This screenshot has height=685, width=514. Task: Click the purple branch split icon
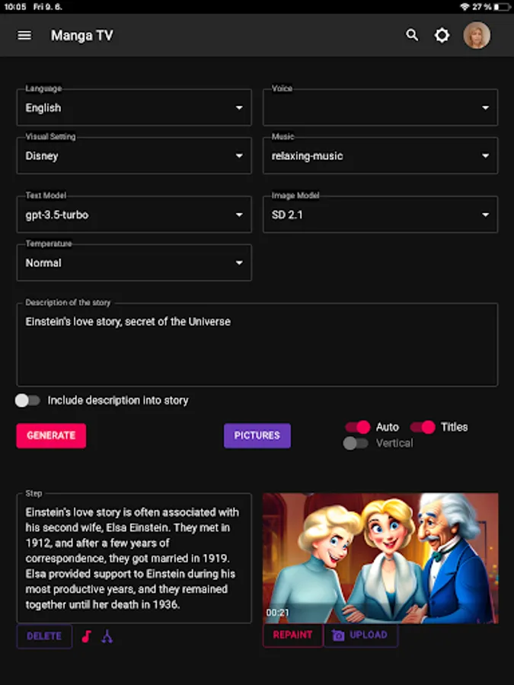(x=107, y=637)
